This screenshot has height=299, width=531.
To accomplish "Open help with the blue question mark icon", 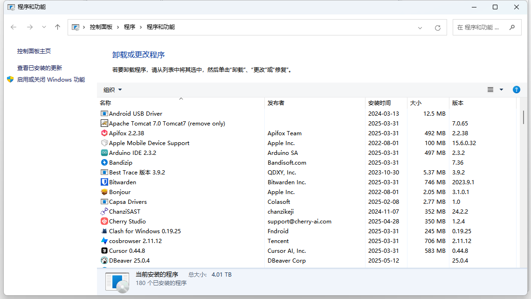I will (x=517, y=90).
